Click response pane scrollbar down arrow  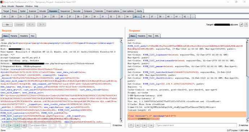tap(248, 121)
